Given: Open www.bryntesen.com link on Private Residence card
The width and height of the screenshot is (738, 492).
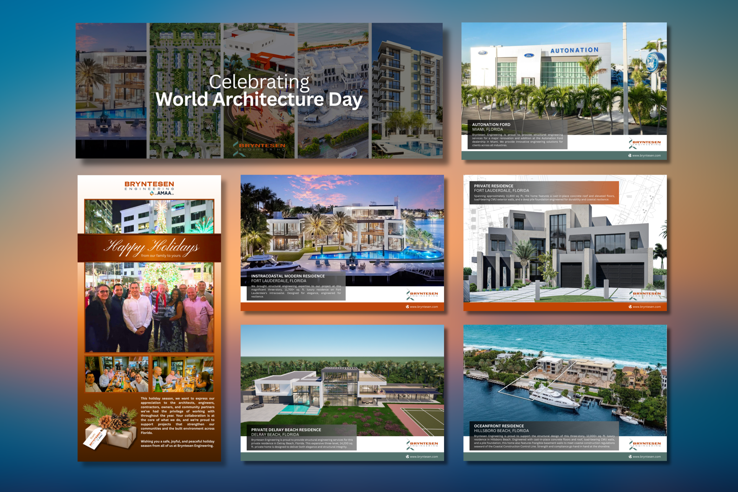Looking at the screenshot, I should (646, 307).
